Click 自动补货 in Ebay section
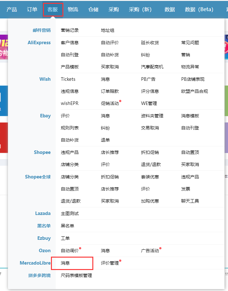The width and height of the screenshot is (228, 291). tap(70, 140)
